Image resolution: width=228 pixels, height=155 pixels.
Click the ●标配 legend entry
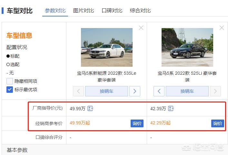tap(13, 56)
